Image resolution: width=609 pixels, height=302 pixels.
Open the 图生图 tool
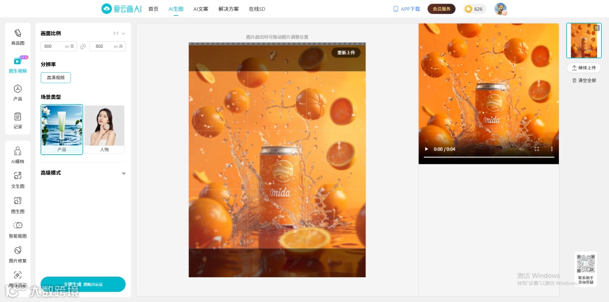pyautogui.click(x=17, y=205)
